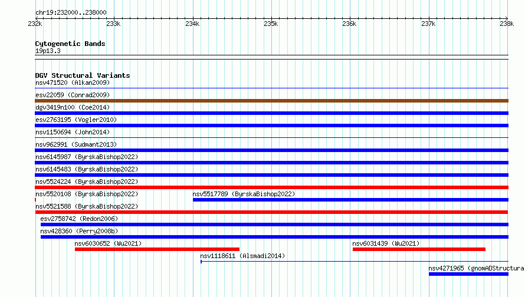
Task: Click the thin line under nsv1118611
Action: click(x=355, y=262)
